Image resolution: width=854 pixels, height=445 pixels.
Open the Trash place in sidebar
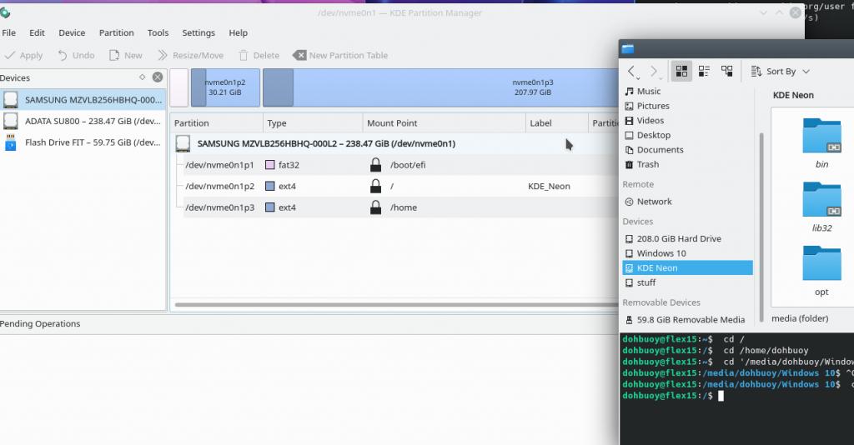tap(648, 165)
